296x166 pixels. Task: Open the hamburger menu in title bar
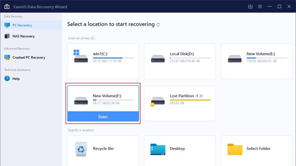coord(260,7)
